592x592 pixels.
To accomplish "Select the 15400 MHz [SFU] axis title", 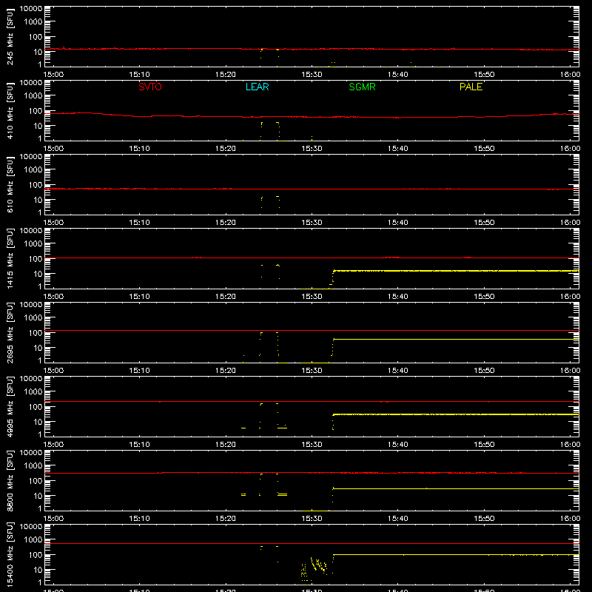I will pyautogui.click(x=10, y=554).
